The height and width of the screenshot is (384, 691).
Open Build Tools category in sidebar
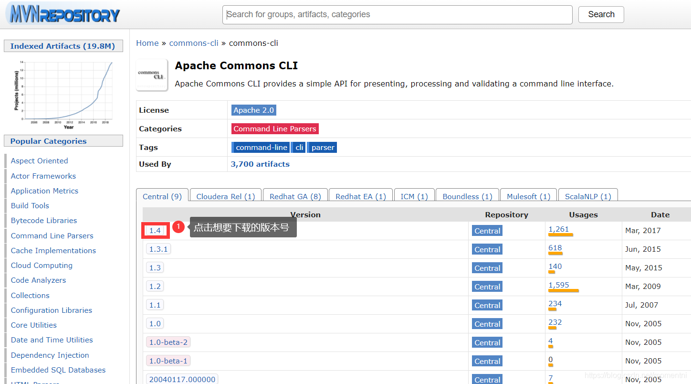click(30, 205)
